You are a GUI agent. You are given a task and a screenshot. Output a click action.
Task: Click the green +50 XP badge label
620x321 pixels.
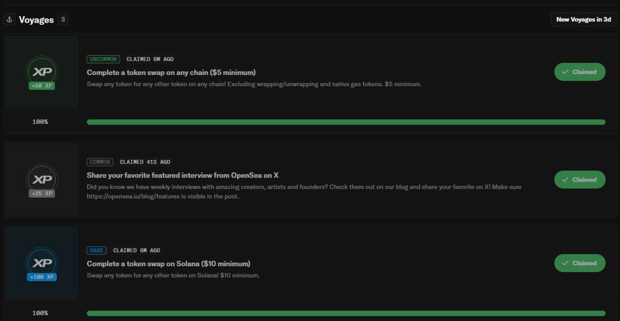[x=42, y=86]
